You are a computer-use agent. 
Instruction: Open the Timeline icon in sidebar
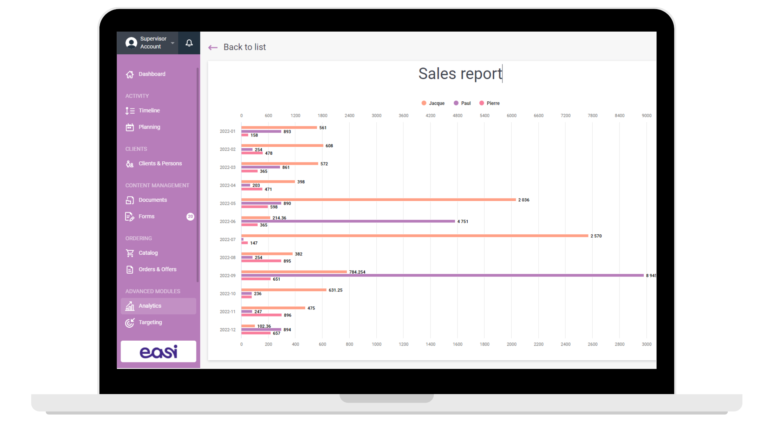click(x=130, y=111)
